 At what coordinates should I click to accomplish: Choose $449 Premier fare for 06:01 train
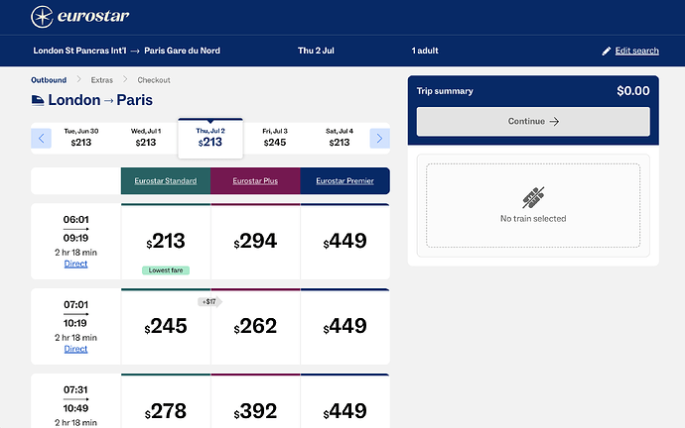tap(344, 241)
